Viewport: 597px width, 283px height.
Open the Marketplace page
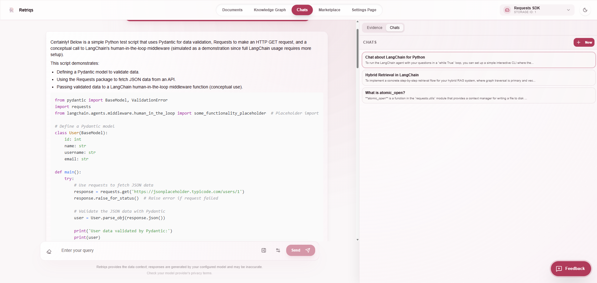329,10
